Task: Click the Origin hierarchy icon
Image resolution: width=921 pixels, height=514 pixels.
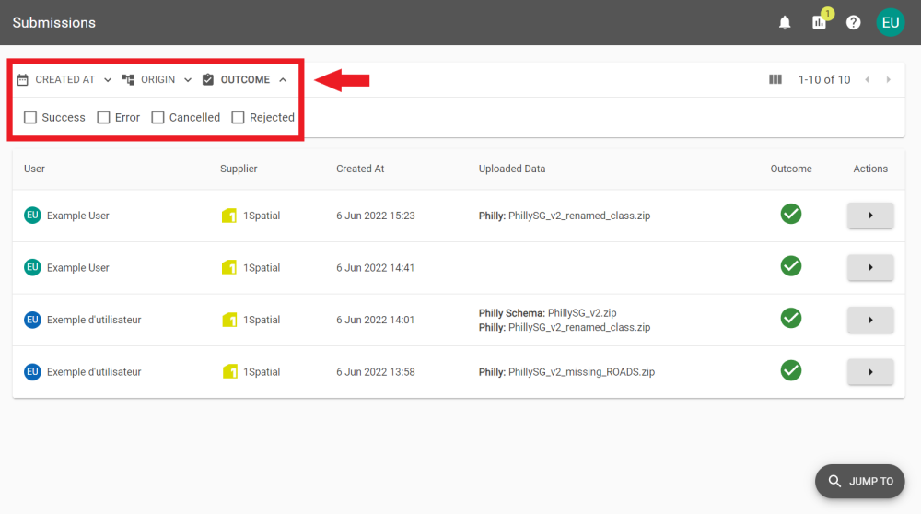Action: click(128, 80)
